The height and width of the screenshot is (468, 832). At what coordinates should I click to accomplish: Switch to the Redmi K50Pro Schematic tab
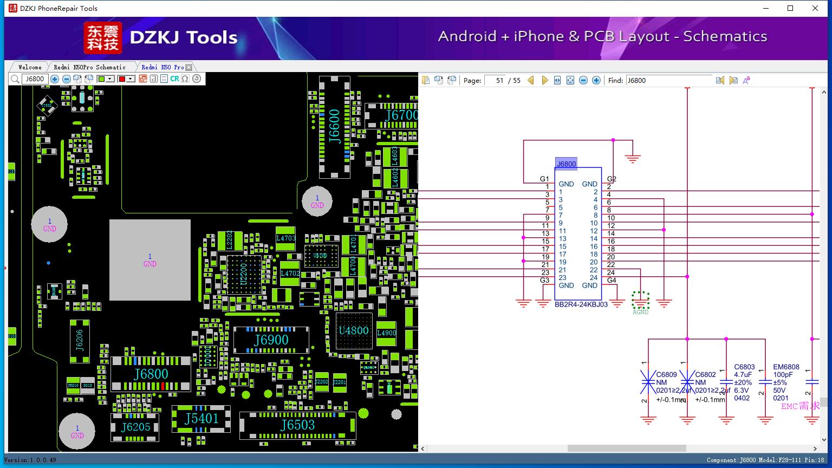(90, 67)
